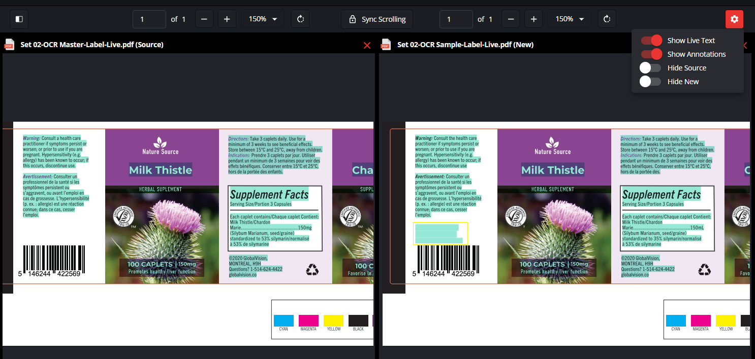Click the cyan color swatch in source
Screen dimensions: 755x359
284,320
